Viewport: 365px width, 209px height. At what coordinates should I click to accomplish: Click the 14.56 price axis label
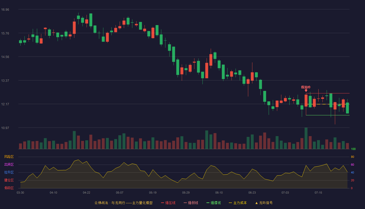(5, 57)
